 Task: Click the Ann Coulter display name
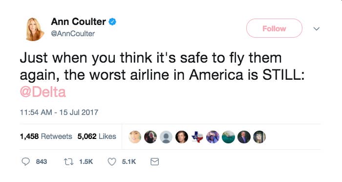click(79, 22)
